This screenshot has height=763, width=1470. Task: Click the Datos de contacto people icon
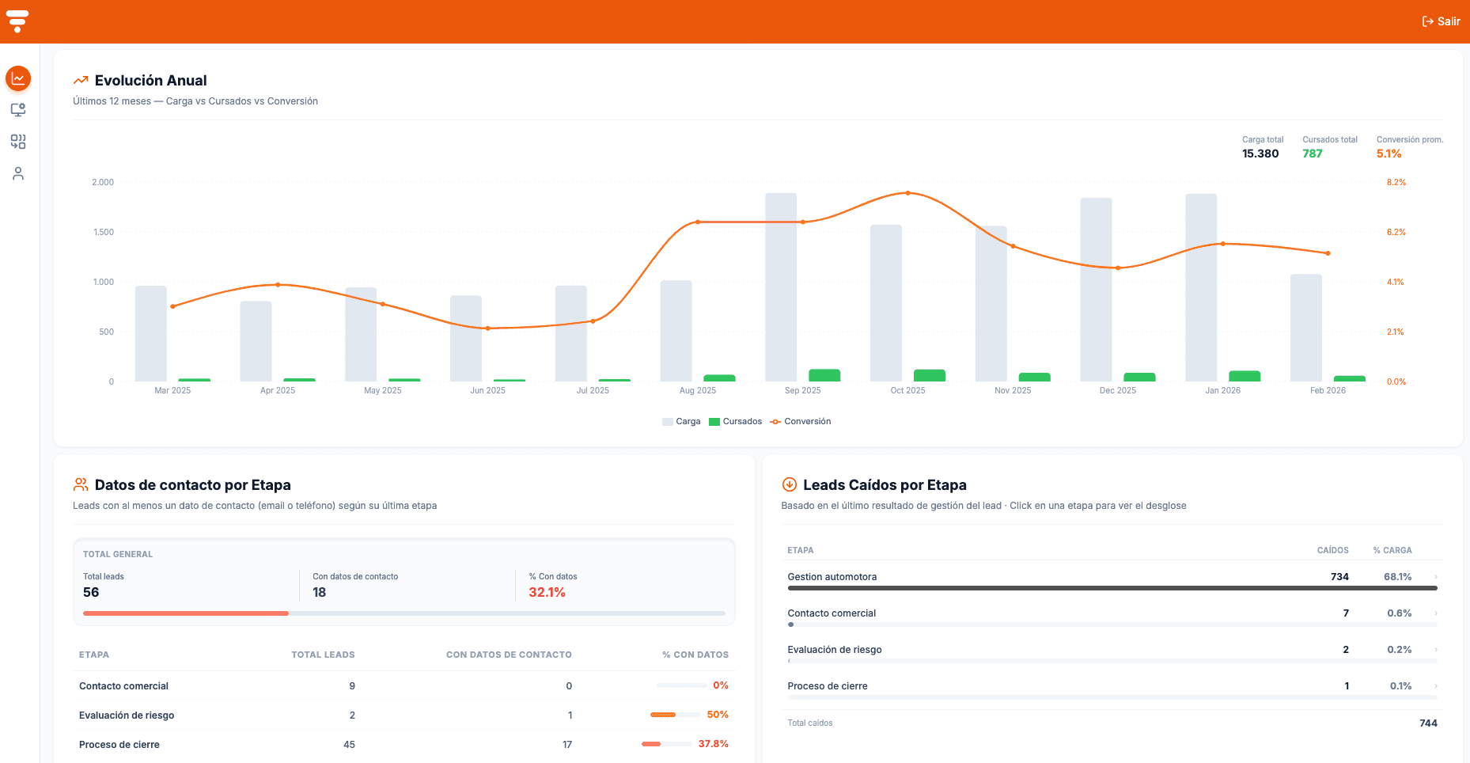pyautogui.click(x=81, y=484)
